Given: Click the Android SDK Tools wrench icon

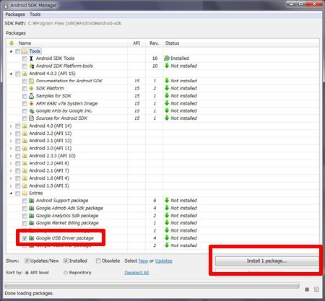Looking at the screenshot, I should coord(31,58).
